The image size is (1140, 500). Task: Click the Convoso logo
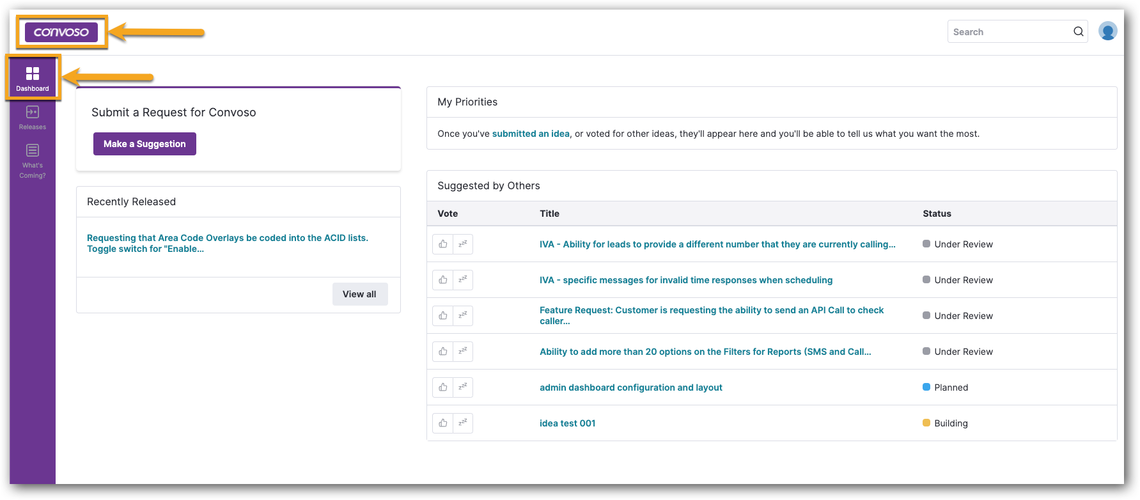point(61,32)
